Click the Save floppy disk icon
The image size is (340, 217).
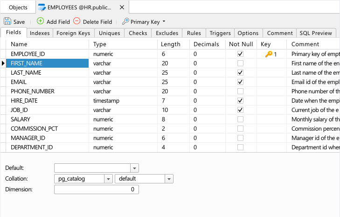(x=7, y=21)
